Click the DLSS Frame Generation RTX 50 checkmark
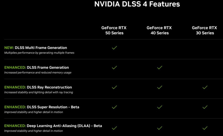The image size is (223, 136). click(x=114, y=67)
